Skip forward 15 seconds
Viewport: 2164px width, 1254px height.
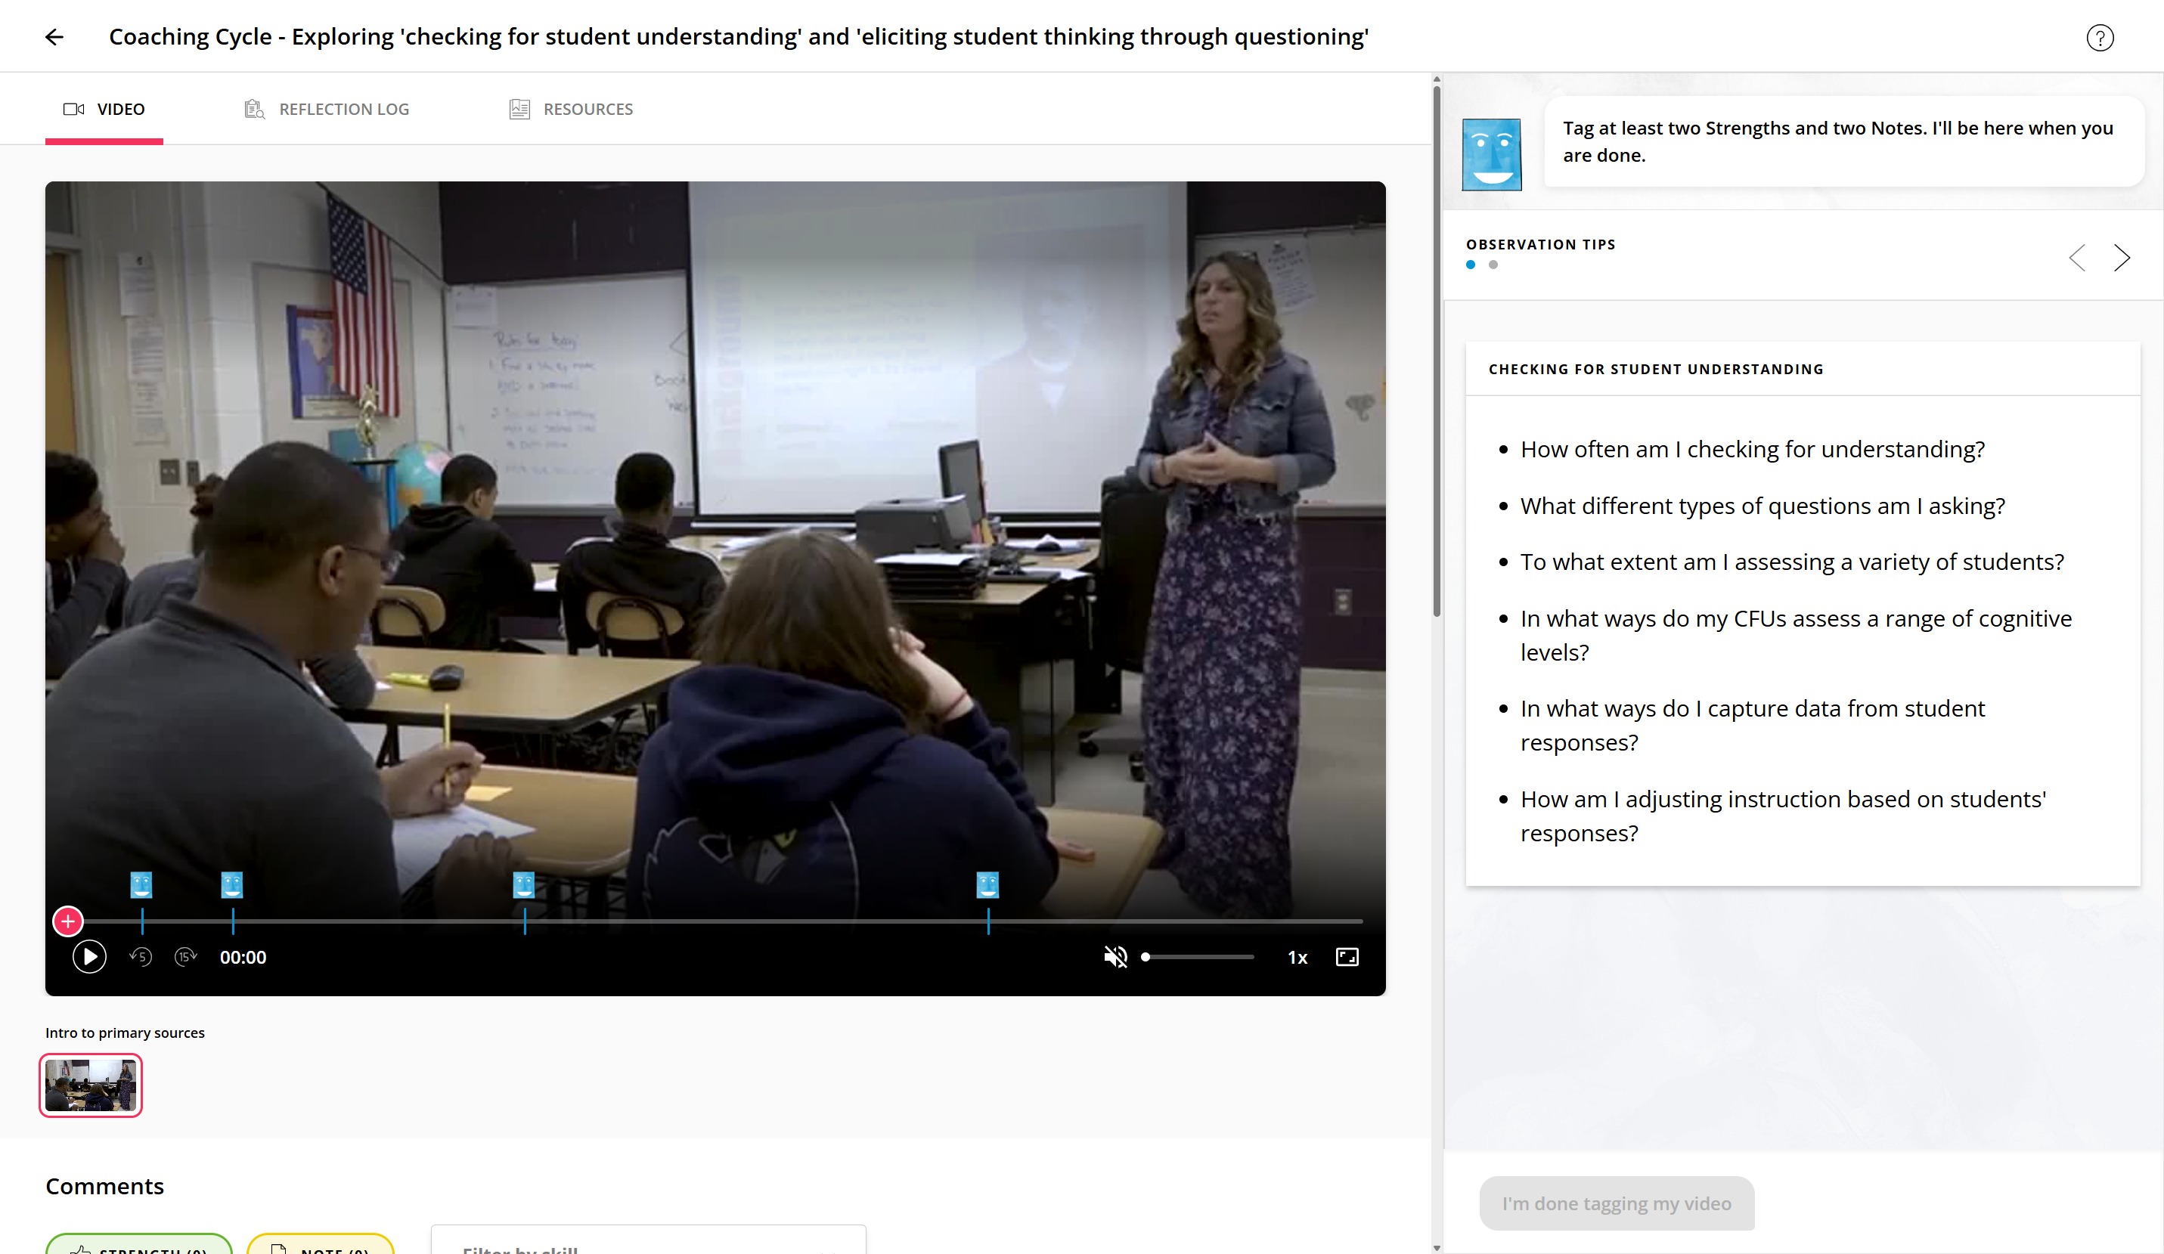[185, 957]
